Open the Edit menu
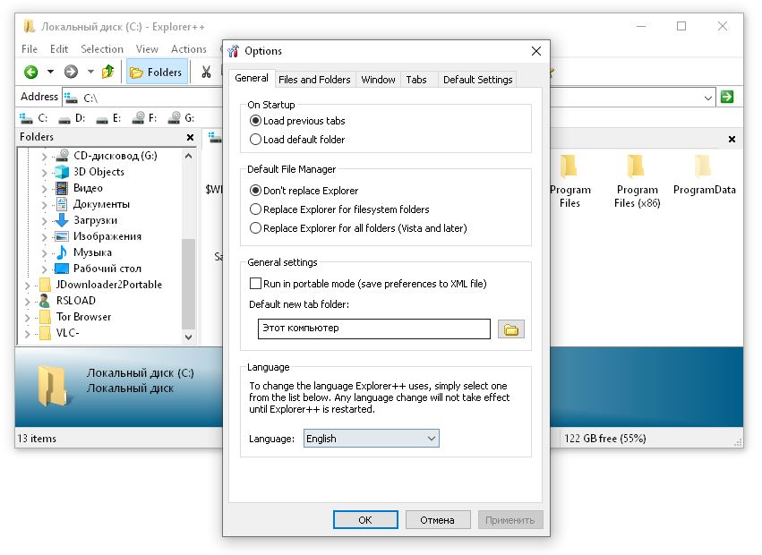The height and width of the screenshot is (555, 762). (x=59, y=49)
